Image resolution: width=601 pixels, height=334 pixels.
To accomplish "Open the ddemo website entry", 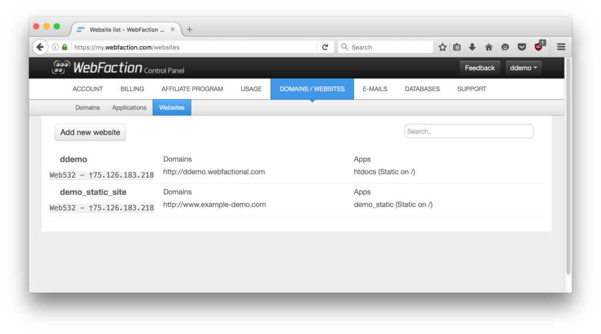I will [73, 159].
